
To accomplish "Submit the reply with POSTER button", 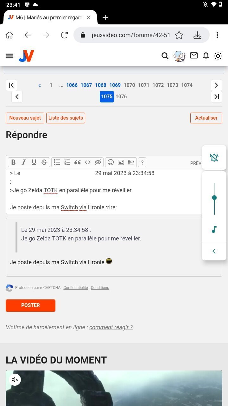I will point(30,305).
